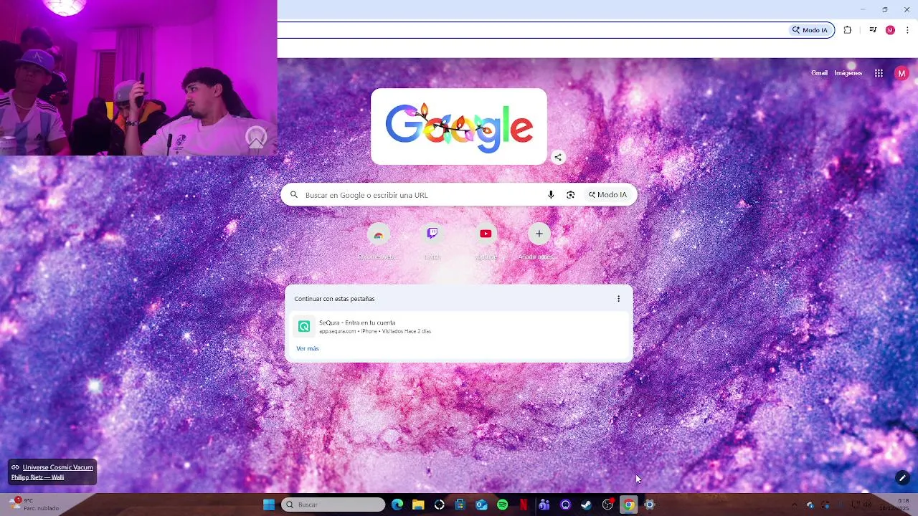Click Ver más link
Viewport: 918px width, 516px height.
pyautogui.click(x=307, y=348)
